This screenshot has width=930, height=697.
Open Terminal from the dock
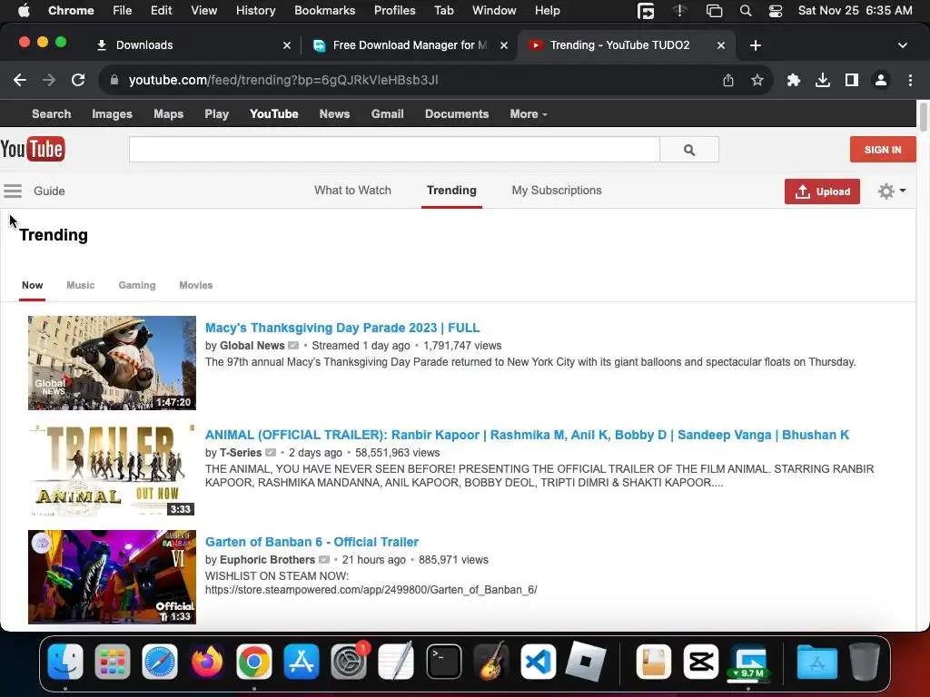443,661
